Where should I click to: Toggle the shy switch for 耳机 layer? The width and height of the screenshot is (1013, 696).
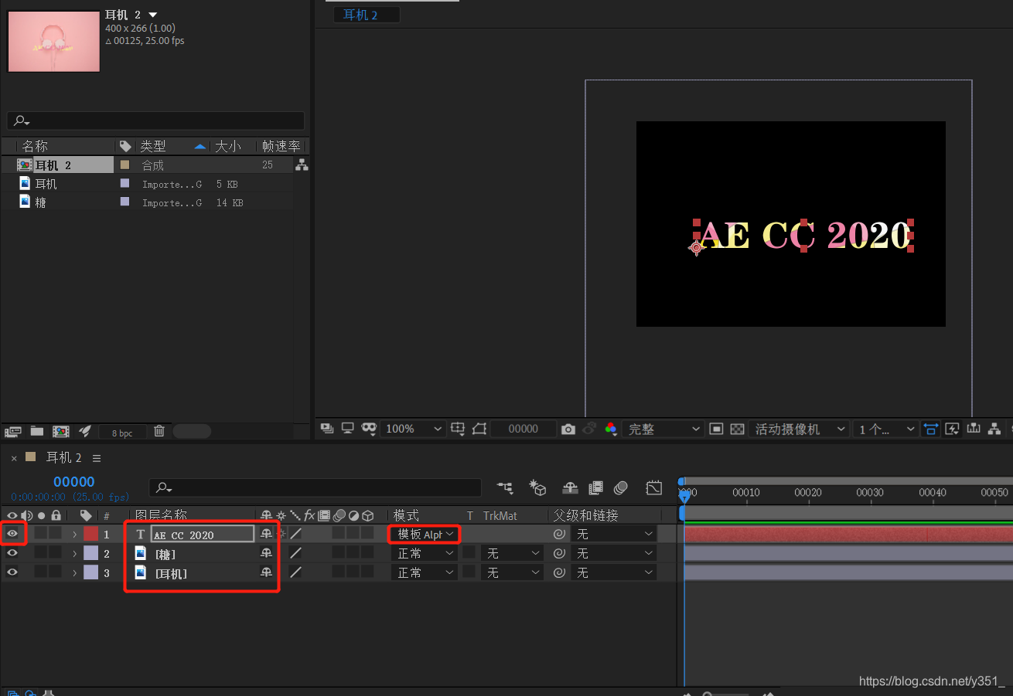(x=266, y=572)
